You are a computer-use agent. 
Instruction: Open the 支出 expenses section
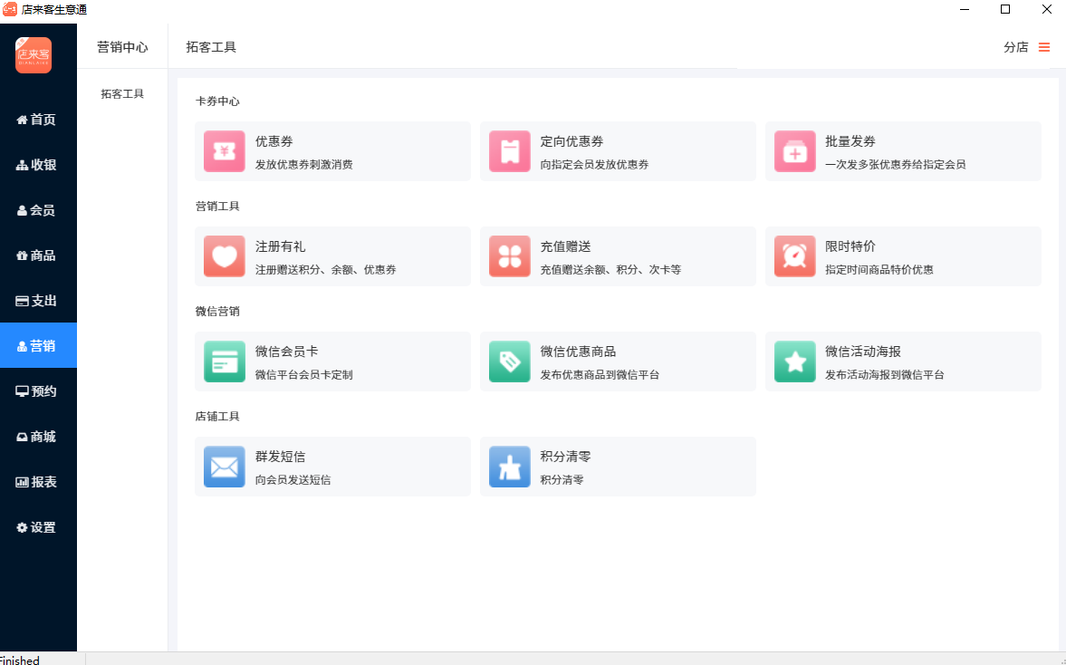click(x=38, y=301)
